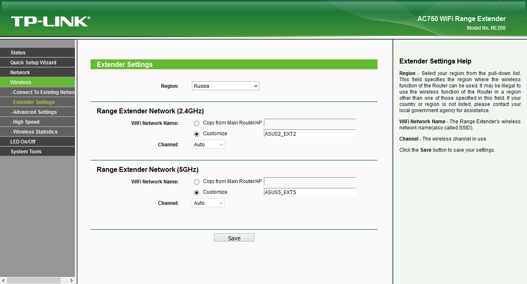
Task: Select 5GHz Customize radio button
Action: click(196, 192)
